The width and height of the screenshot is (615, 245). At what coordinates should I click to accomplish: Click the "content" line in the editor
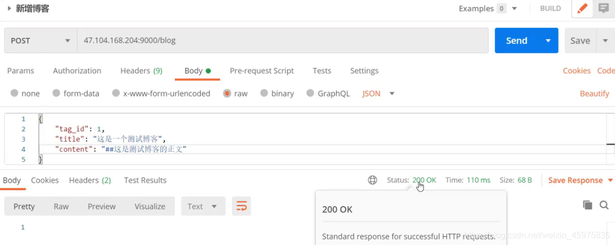pos(121,150)
